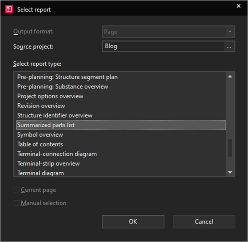Image resolution: width=248 pixels, height=242 pixels.
Task: Toggle the Manual selection checkbox
Action: (17, 203)
